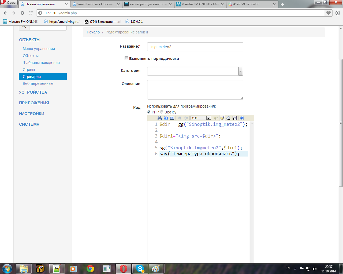The width and height of the screenshot is (343, 274).
Task: Open Paint from the taskbar
Action: tap(156, 269)
